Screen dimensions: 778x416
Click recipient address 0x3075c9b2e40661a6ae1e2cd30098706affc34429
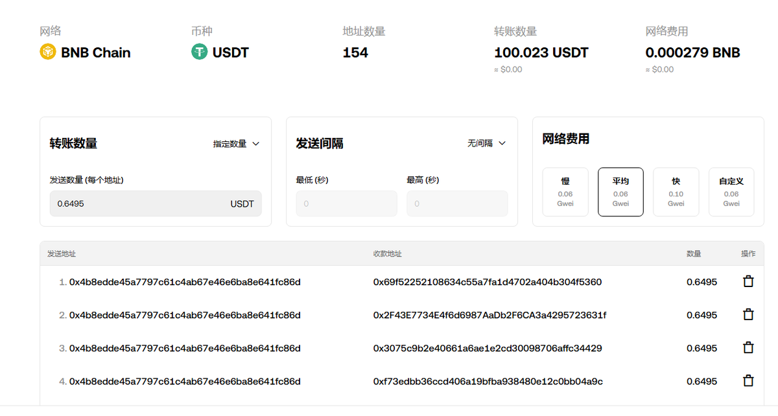tap(488, 348)
